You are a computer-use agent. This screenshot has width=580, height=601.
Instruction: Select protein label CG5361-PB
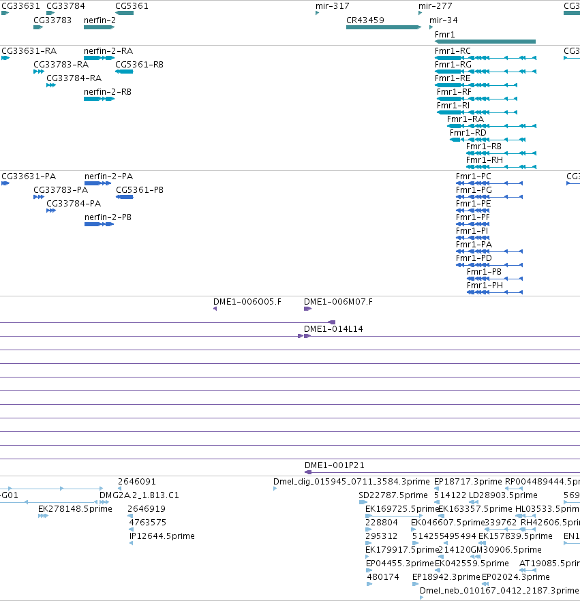(140, 190)
